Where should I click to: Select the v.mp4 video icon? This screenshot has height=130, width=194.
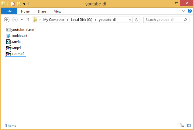(9, 48)
